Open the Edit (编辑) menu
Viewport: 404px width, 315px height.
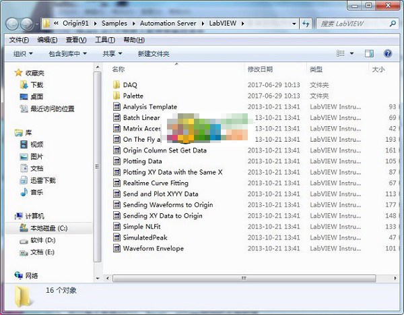[47, 40]
